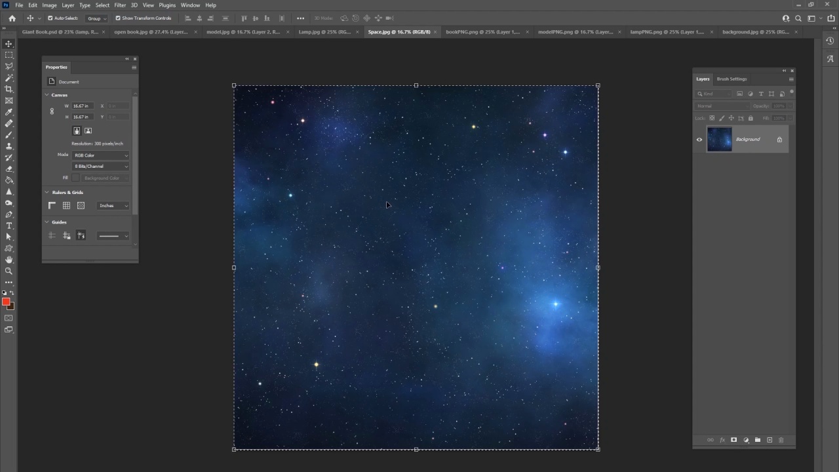Open the Filter menu
The width and height of the screenshot is (839, 472).
tap(120, 5)
